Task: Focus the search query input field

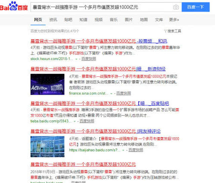Action: (x=102, y=7)
